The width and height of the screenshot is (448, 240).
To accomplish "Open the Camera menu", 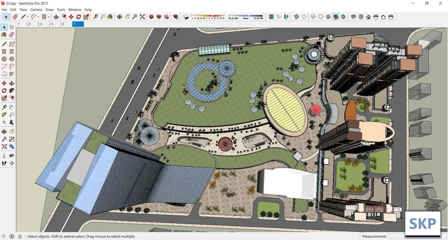I will point(36,10).
